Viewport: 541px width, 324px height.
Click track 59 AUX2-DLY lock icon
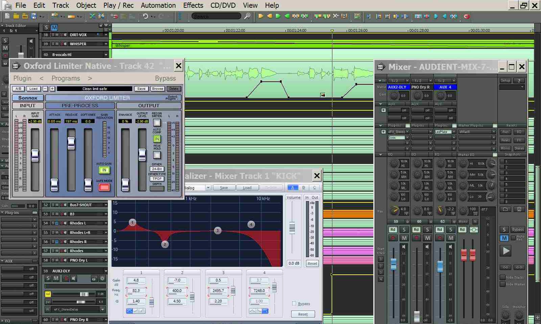pos(94,278)
